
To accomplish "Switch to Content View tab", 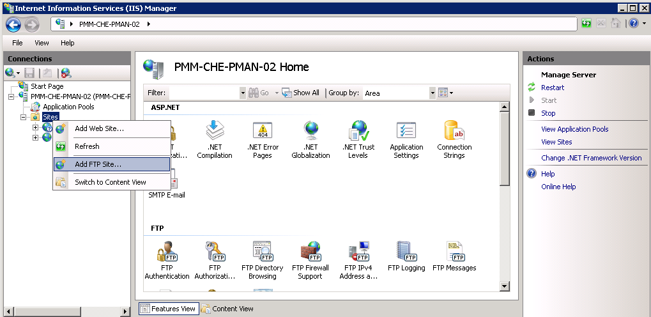I will 227,309.
